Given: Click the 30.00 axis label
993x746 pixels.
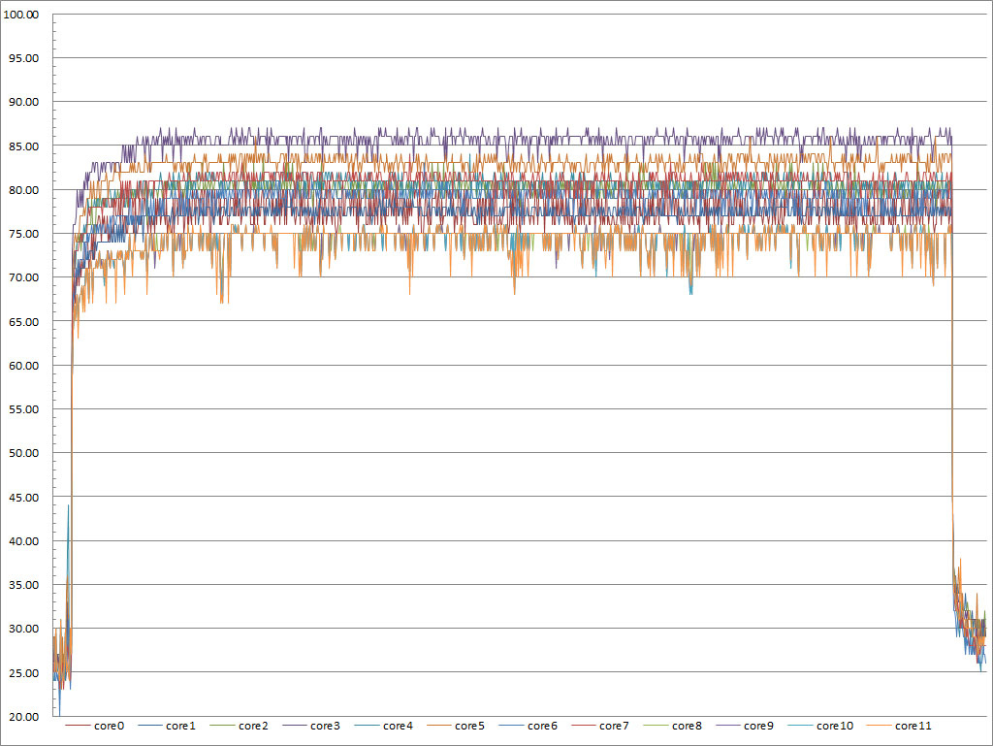Looking at the screenshot, I should tap(23, 629).
